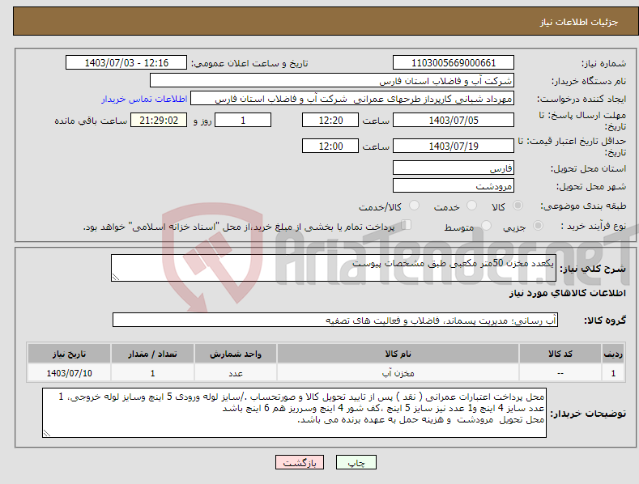Image resolution: width=639 pixels, height=484 pixels.
Task: Click the واحد شمارش column header
Action: point(236,354)
